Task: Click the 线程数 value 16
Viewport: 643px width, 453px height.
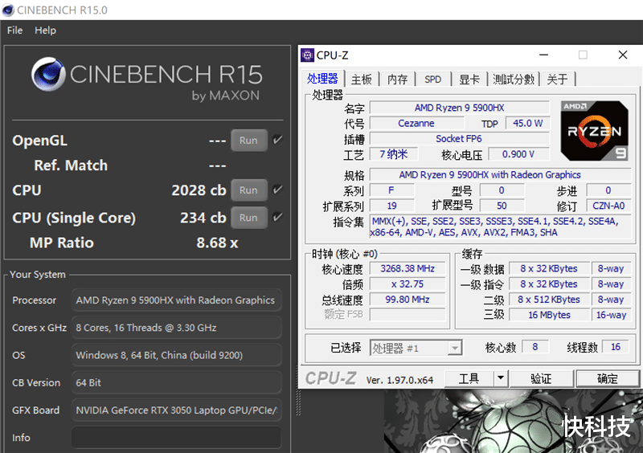Action: pos(616,347)
